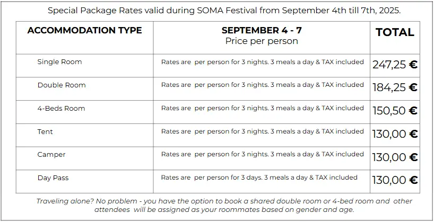Click the Day Pass 130,00 € price
434x222 pixels.
(395, 180)
